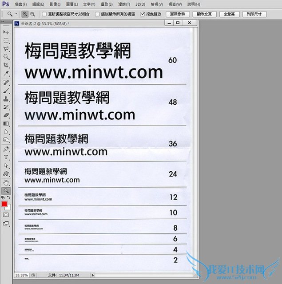Image resolution: width=282 pixels, height=284 pixels.
Task: Expand the status bar info arrow
Action: pos(93,275)
